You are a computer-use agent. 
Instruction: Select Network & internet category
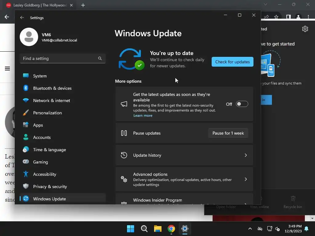pos(63,100)
